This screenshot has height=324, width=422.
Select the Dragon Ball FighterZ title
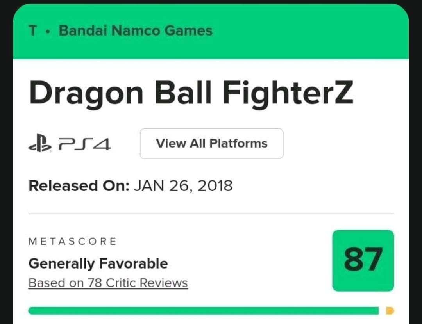click(191, 93)
